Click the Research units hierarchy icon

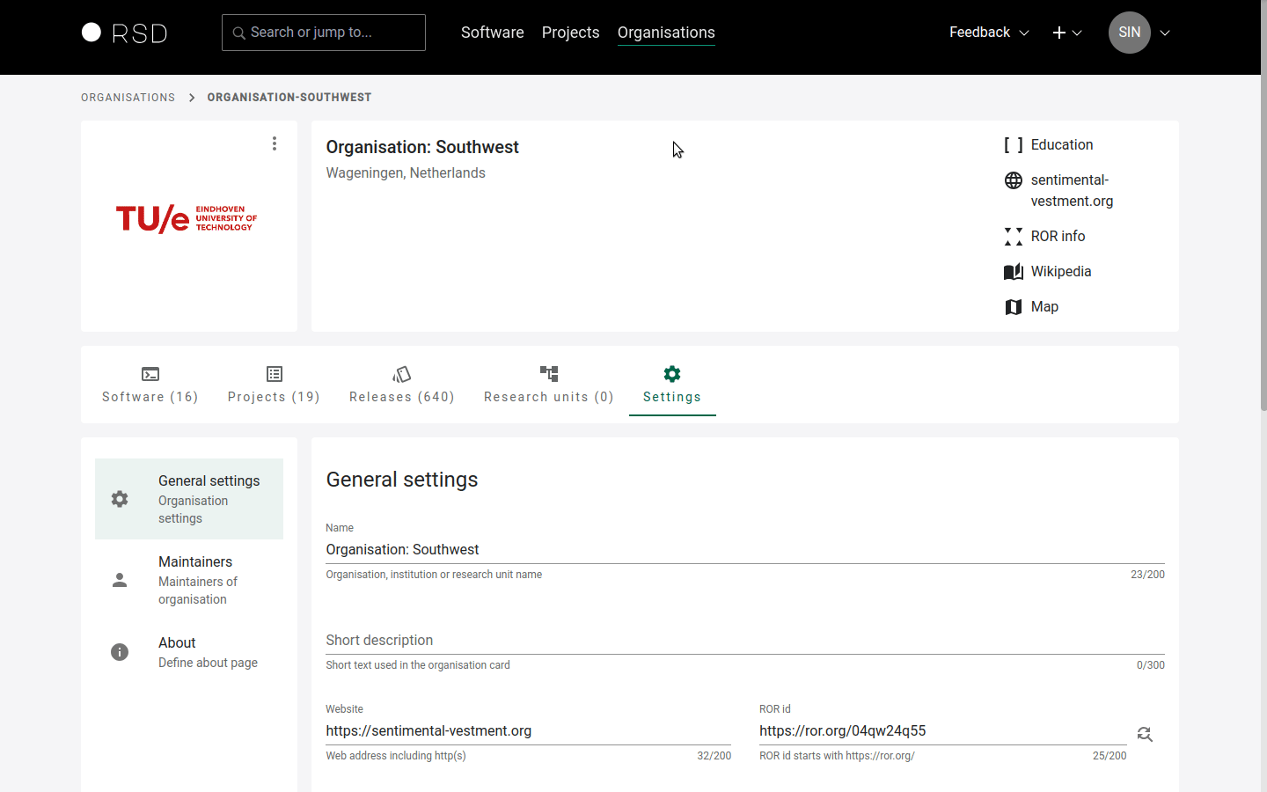pyautogui.click(x=549, y=374)
